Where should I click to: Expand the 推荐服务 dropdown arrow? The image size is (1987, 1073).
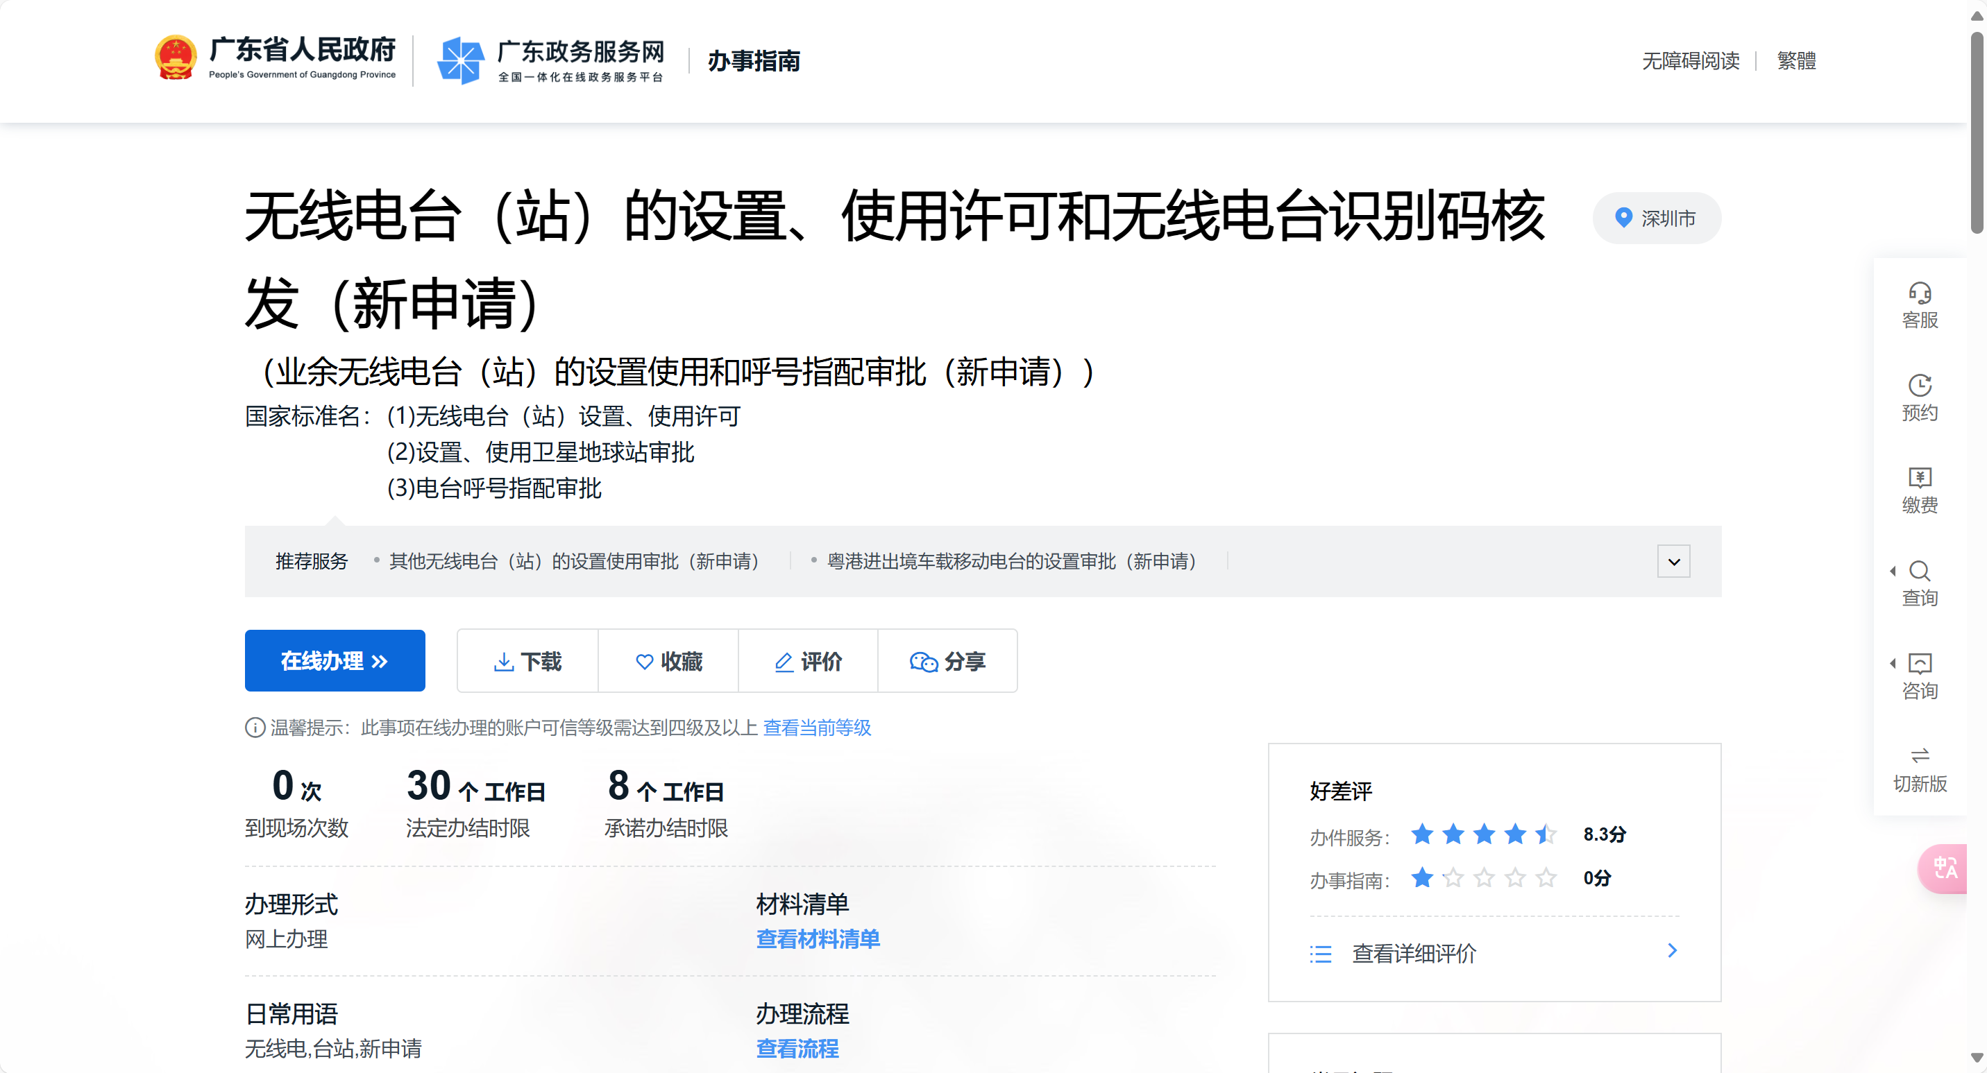tap(1673, 562)
